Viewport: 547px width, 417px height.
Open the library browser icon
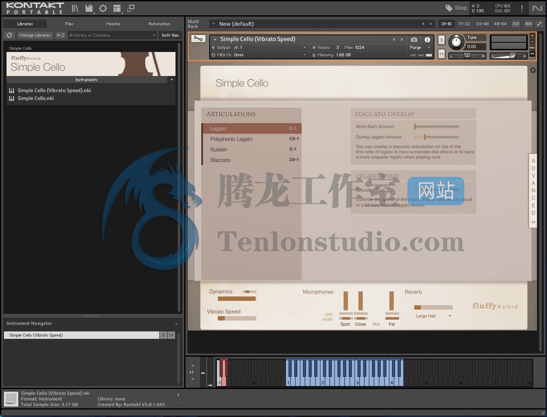point(75,8)
